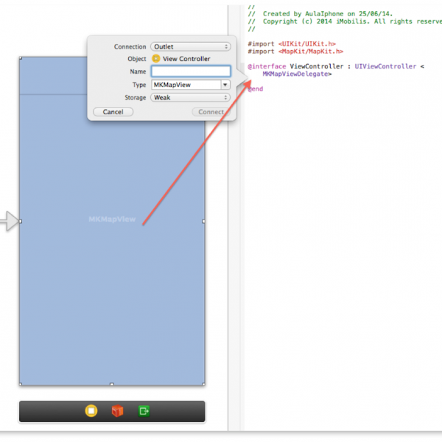Click the #import <UIKit/UIKit.h> line
Image resolution: width=442 pixels, height=442 pixels.
[292, 43]
